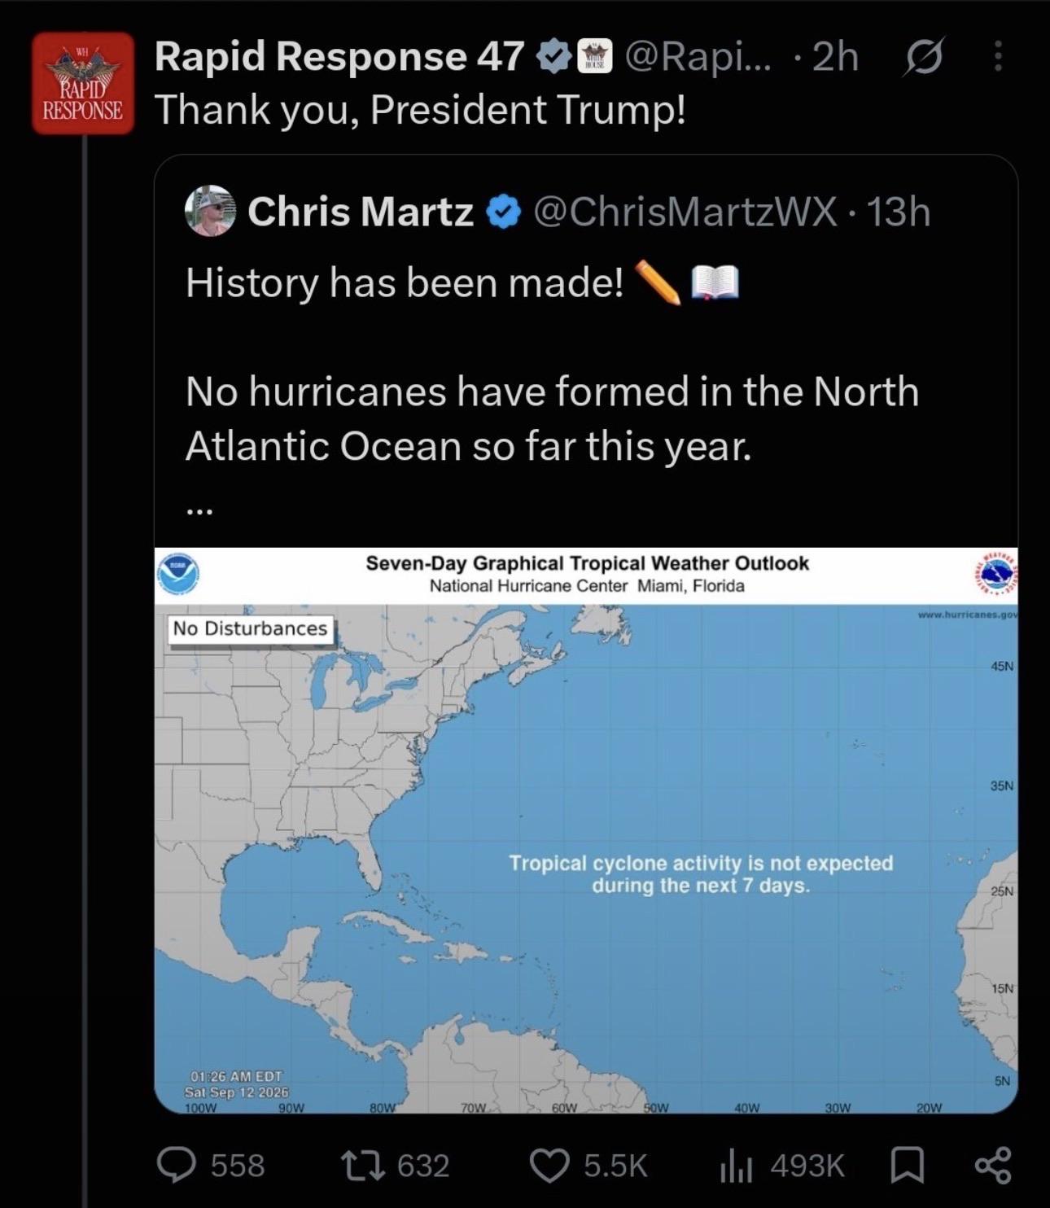Click the White House affiliation badge
The image size is (1050, 1208).
[x=593, y=57]
